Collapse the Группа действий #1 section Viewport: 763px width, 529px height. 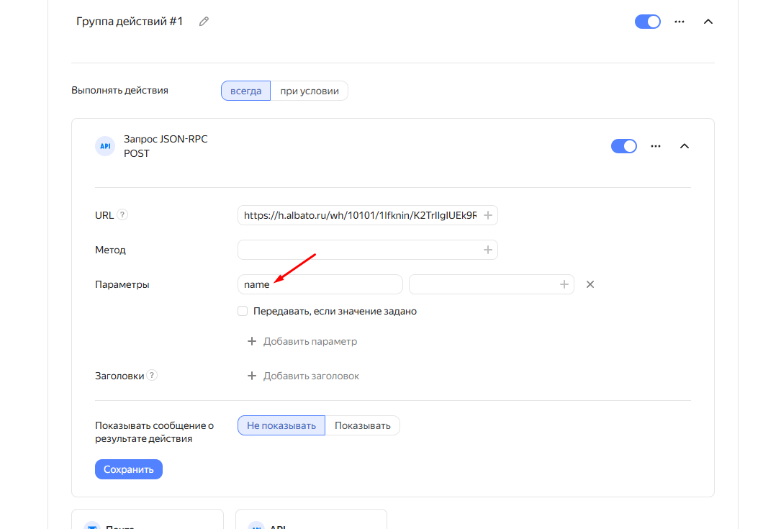(708, 22)
